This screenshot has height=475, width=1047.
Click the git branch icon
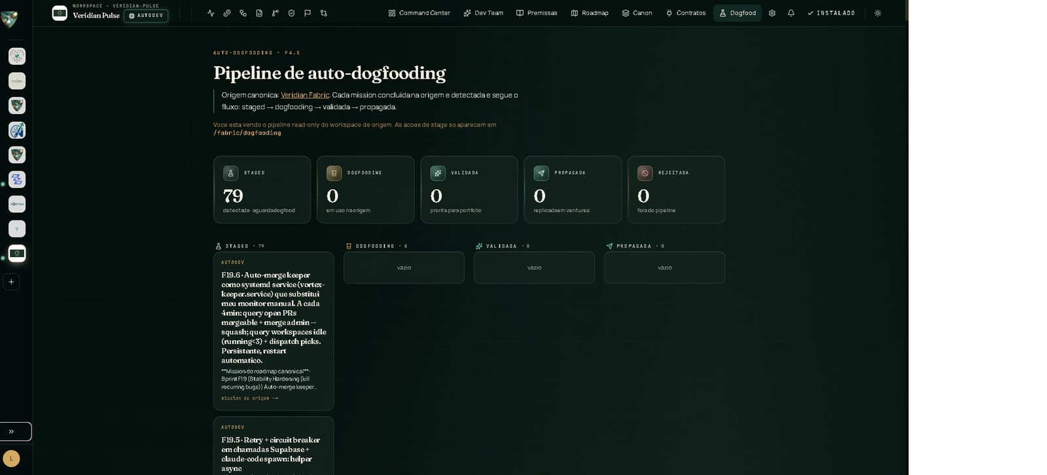pos(275,13)
